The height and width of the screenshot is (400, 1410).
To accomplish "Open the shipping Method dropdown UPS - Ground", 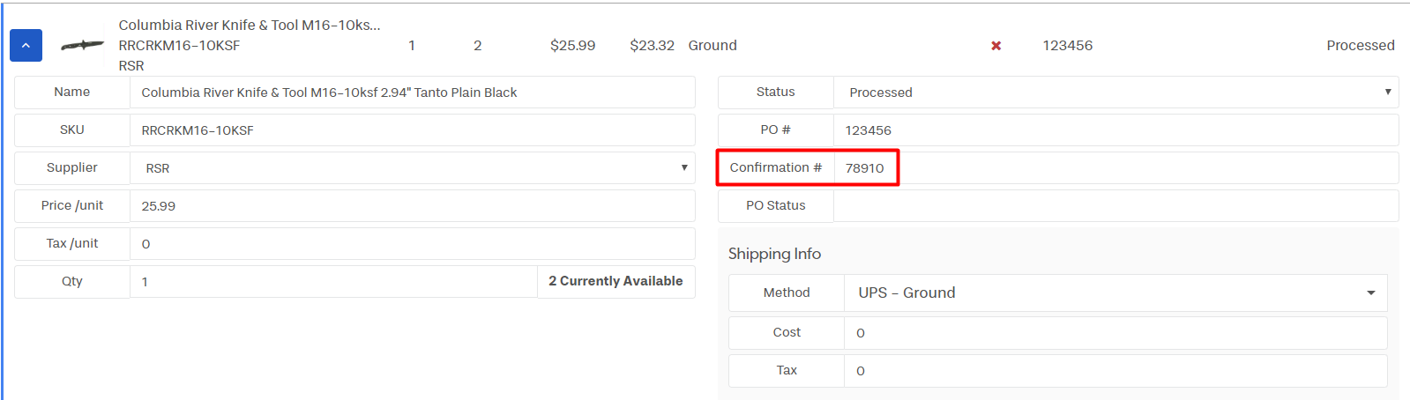I will coord(1115,293).
